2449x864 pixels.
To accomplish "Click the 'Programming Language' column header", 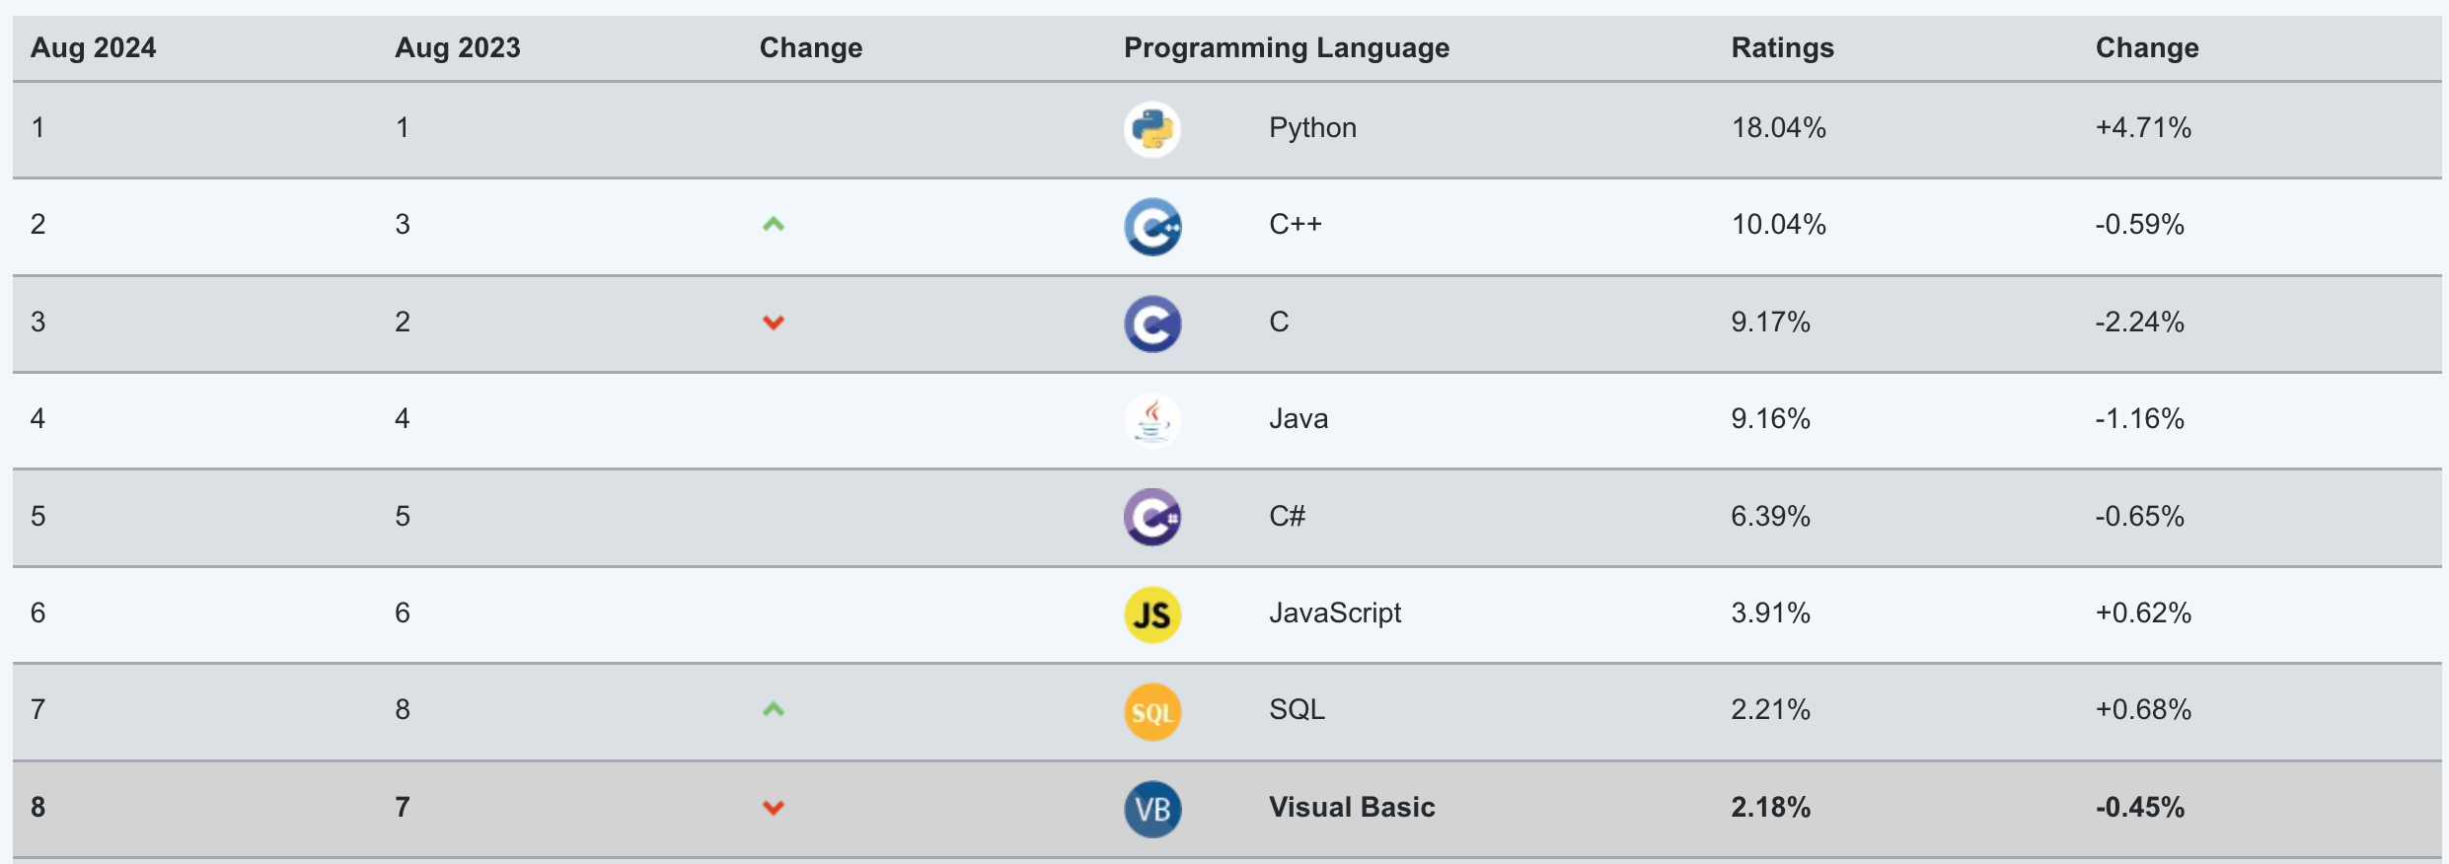I will pos(1287,47).
